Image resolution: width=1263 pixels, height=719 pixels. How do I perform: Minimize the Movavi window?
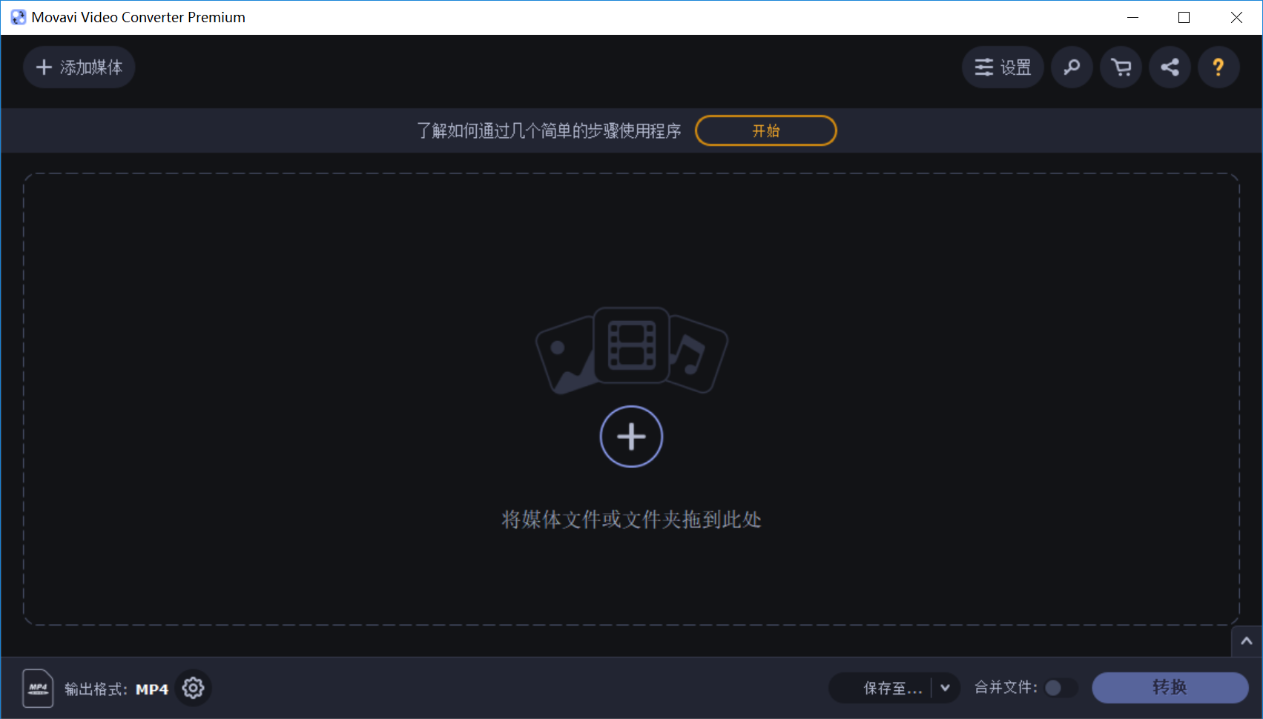[1132, 17]
